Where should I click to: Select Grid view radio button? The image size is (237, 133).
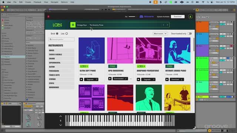tap(57, 34)
